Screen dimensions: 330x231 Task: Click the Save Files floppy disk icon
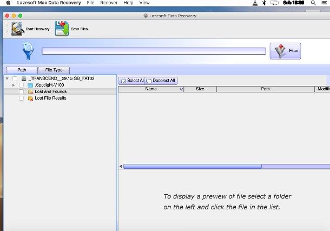click(x=62, y=28)
